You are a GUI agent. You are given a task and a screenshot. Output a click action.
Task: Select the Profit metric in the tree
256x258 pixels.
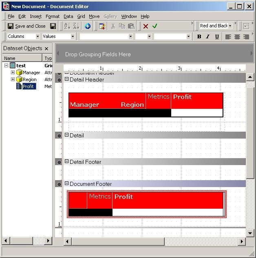click(29, 86)
